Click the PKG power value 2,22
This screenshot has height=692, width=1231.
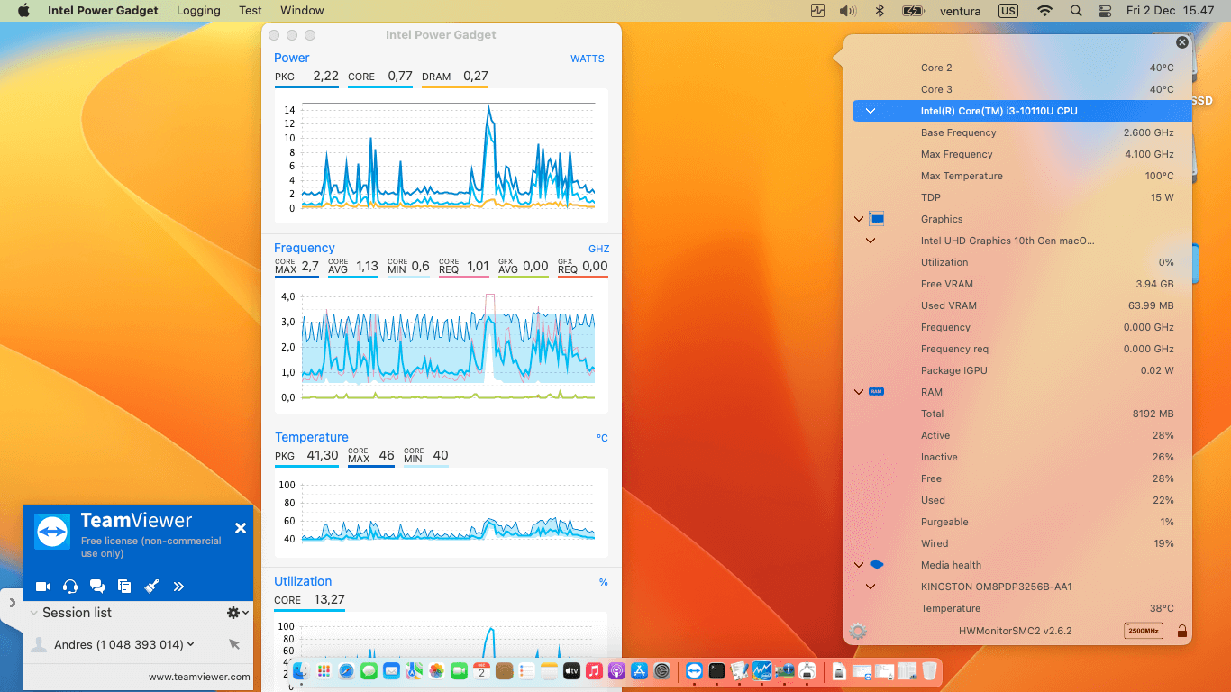[x=325, y=77]
